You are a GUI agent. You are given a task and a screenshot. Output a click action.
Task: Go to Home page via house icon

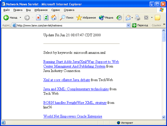point(54,18)
